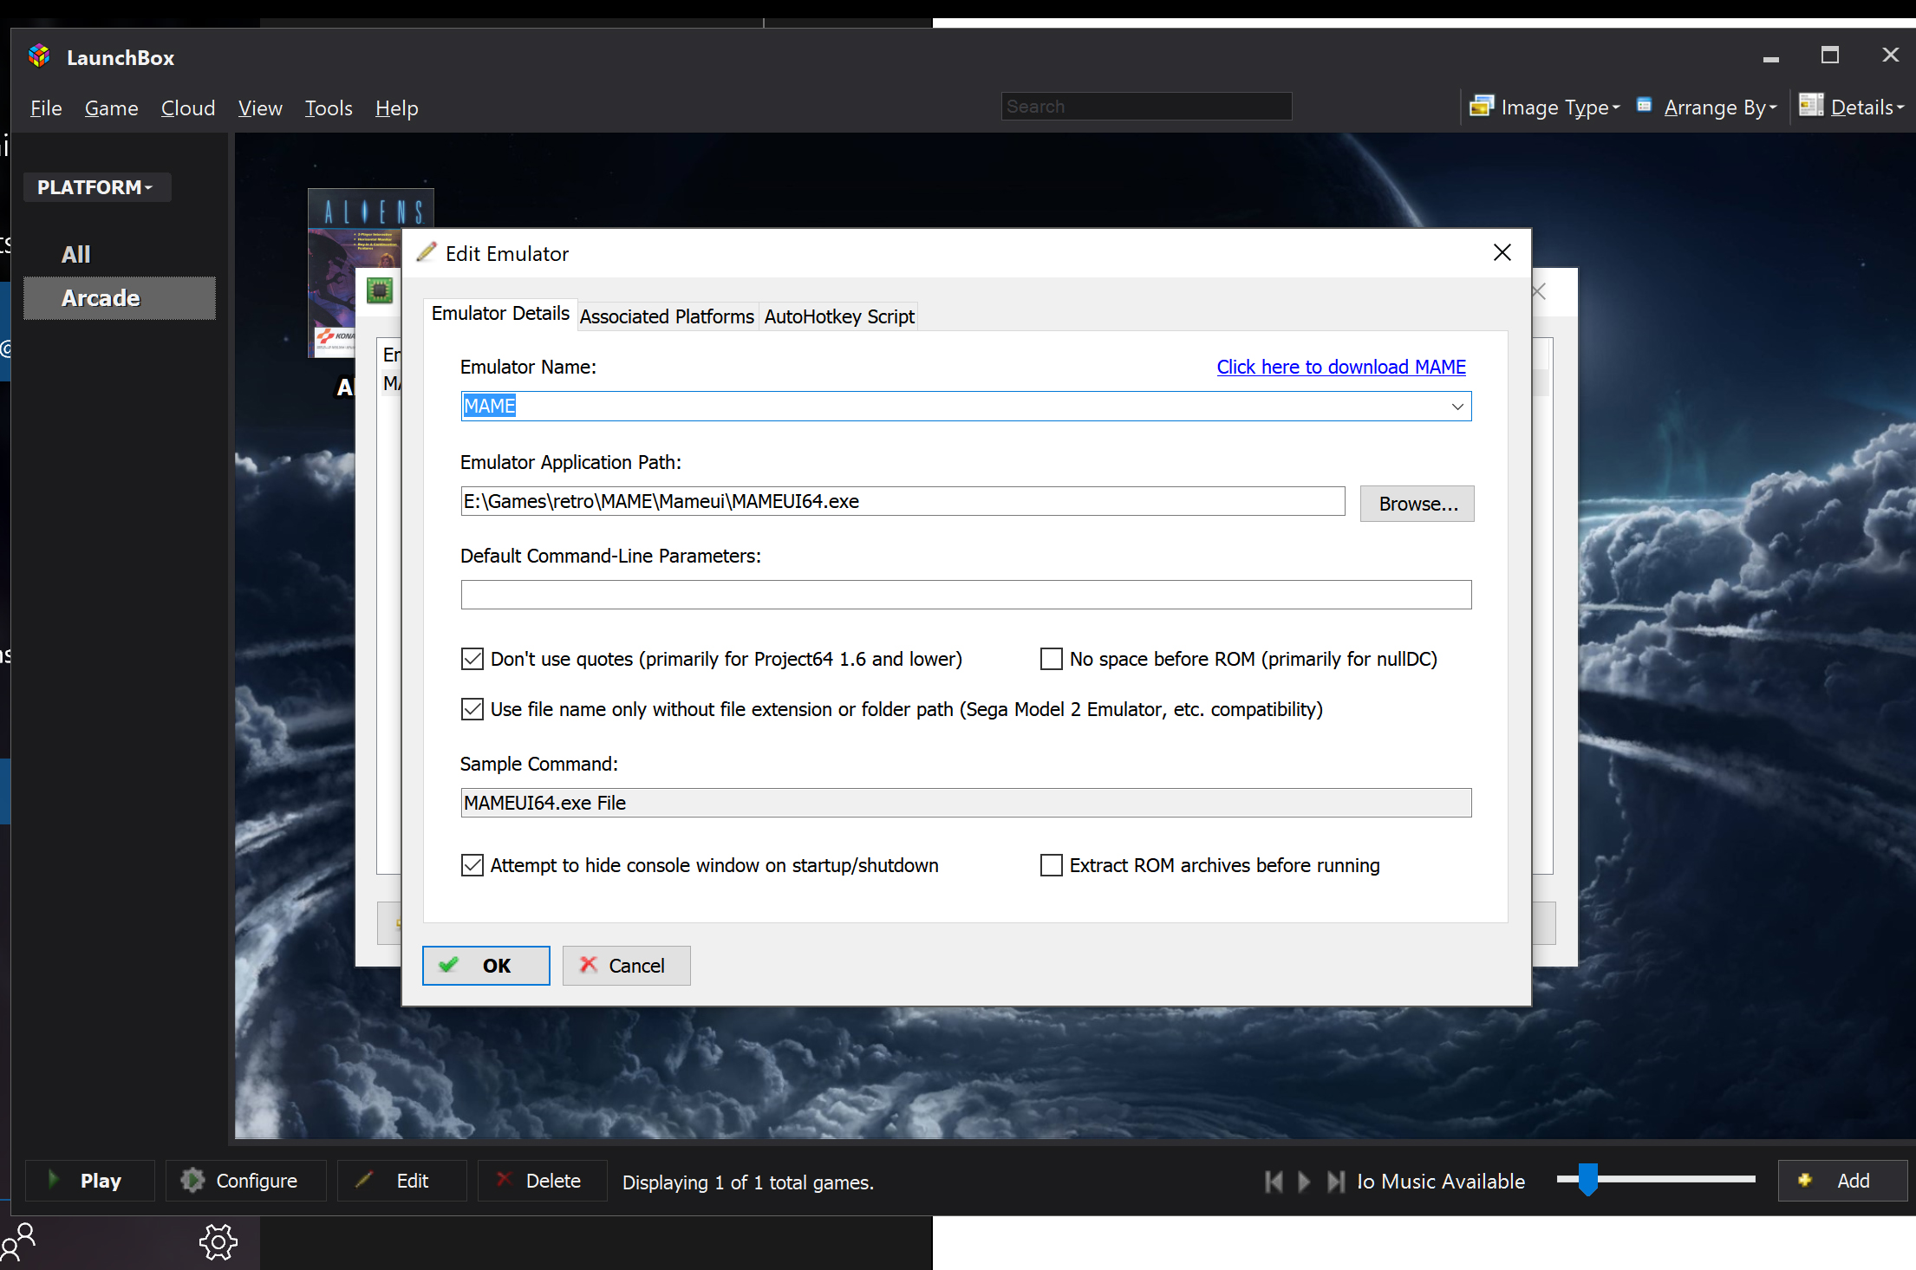
Task: Click Configure button with gear icon
Action: (245, 1181)
